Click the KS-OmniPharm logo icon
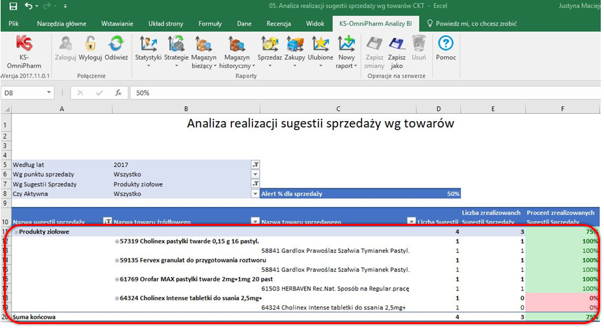604x328 pixels. point(24,43)
